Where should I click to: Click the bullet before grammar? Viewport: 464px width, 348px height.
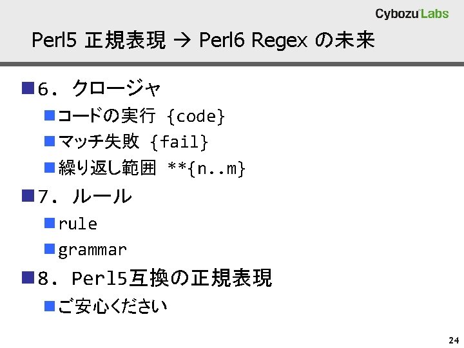[50, 249]
